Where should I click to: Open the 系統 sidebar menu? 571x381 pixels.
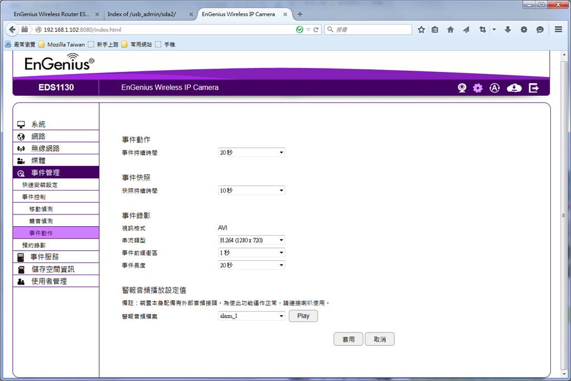coord(56,124)
